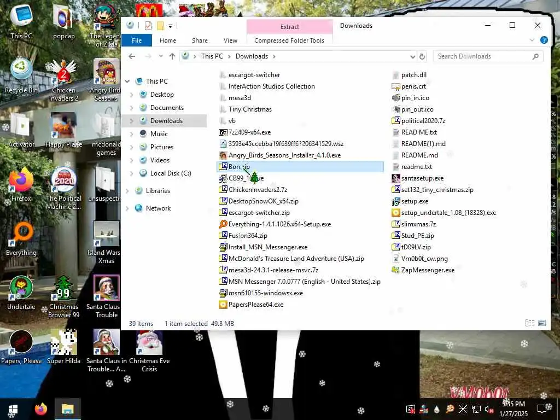Open address bar history dropdown
The height and width of the screenshot is (420, 560).
(x=412, y=56)
